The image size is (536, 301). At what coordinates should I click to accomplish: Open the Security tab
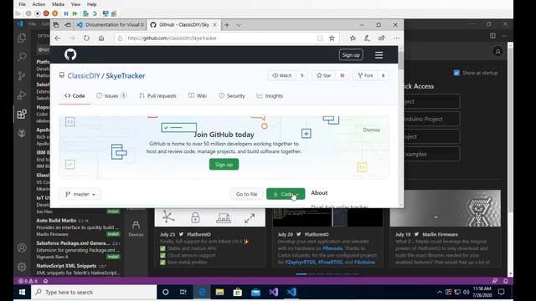coord(232,96)
